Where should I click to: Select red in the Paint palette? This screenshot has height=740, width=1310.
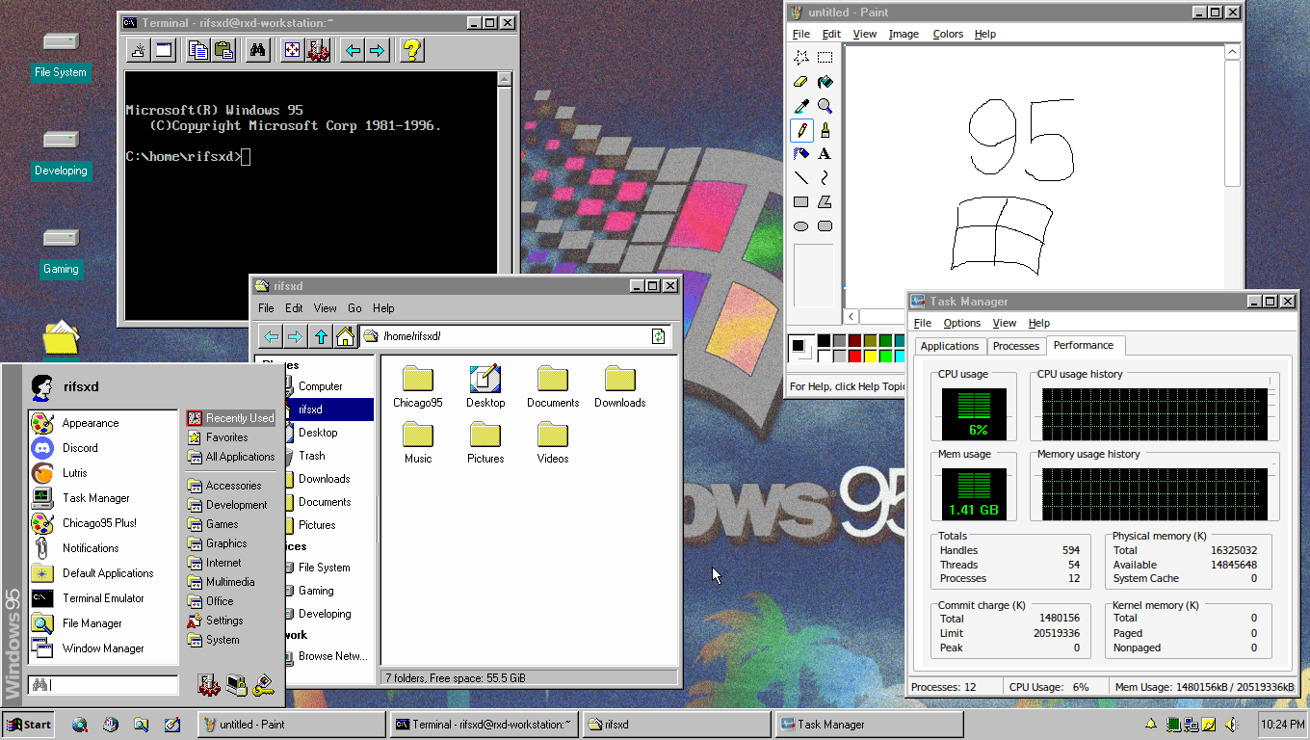[854, 356]
